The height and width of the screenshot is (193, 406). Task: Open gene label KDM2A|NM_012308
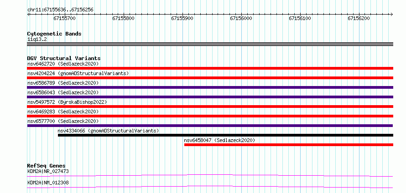click(48, 183)
